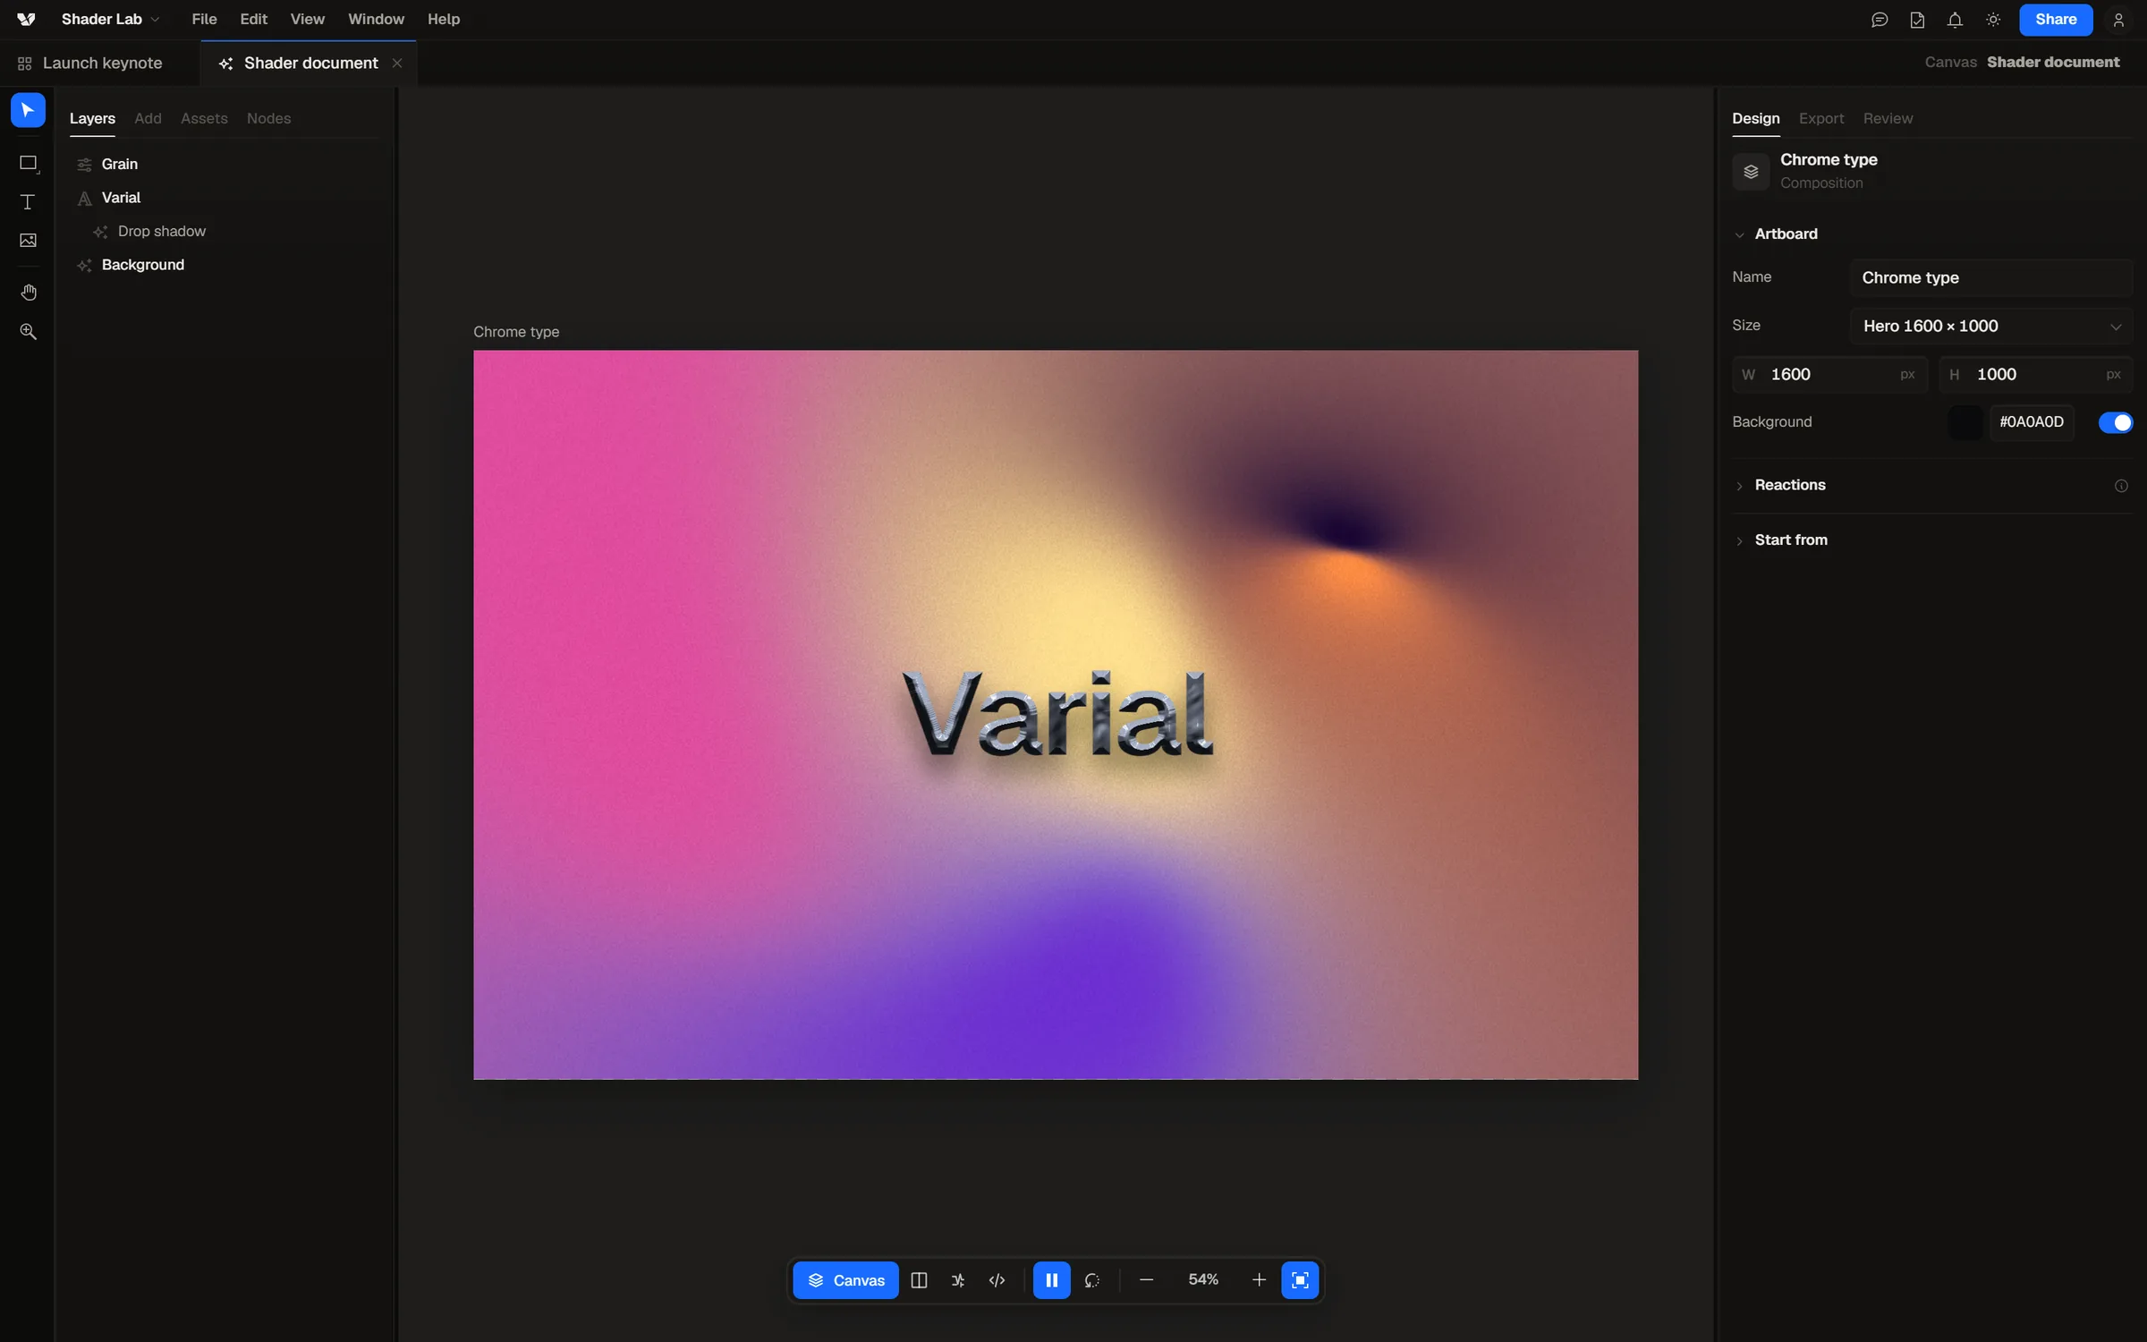
Task: Select the Drop shadow layer
Action: (x=161, y=232)
